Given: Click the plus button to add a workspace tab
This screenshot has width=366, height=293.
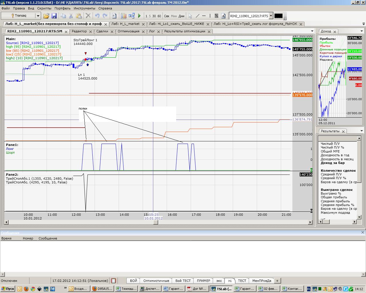Looking at the screenshot, I should click(277, 281).
